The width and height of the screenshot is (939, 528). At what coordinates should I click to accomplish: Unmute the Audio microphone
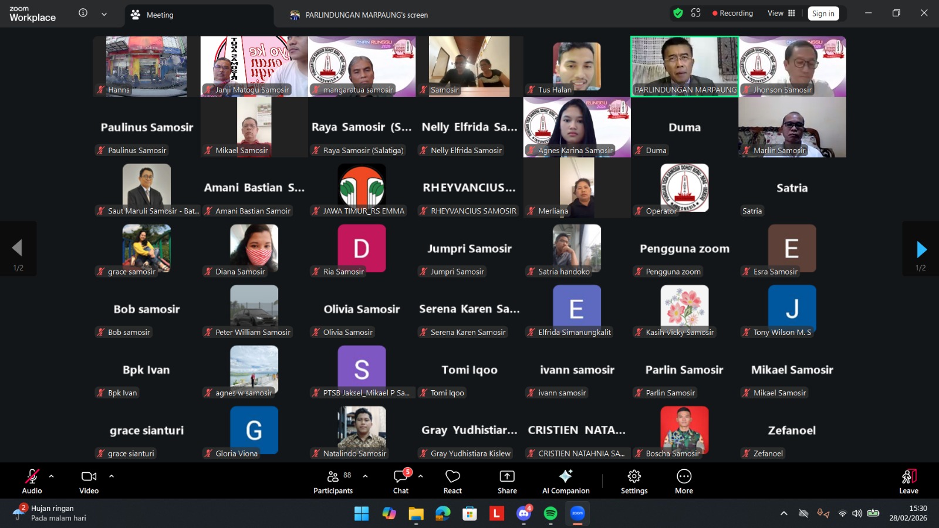click(32, 481)
